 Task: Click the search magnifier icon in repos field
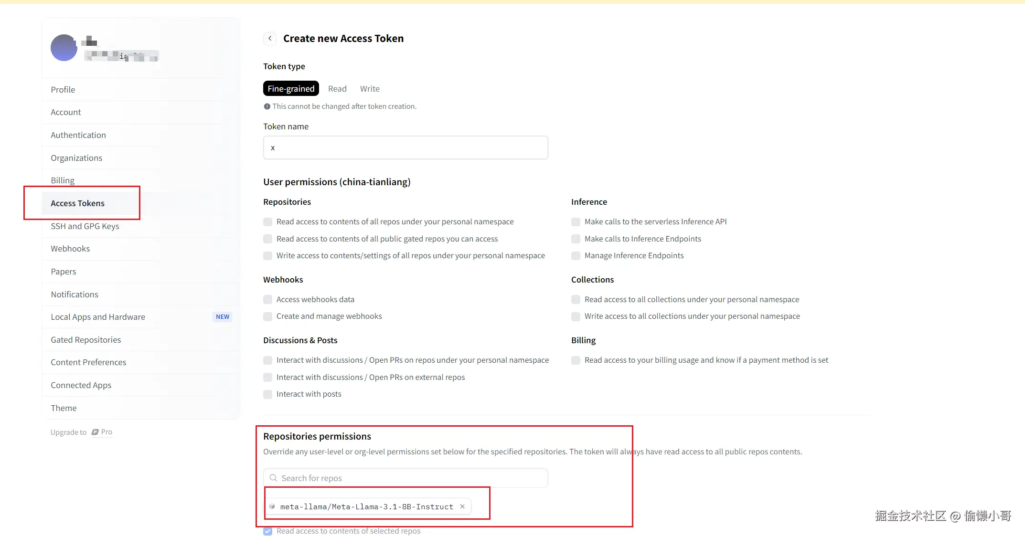[x=273, y=478]
